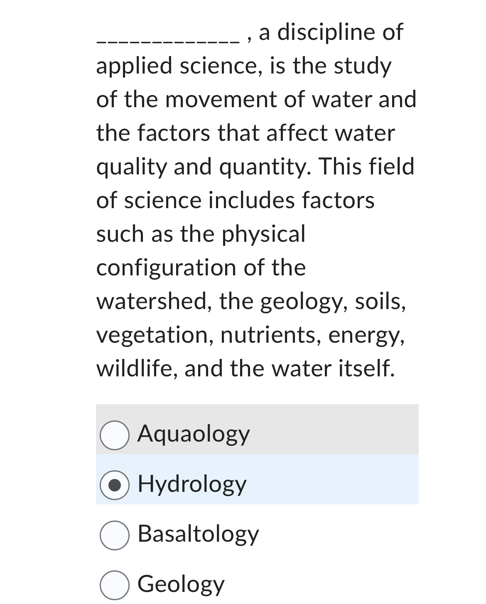
Task: Click the line "of science includes factors"
Action: coord(235,201)
